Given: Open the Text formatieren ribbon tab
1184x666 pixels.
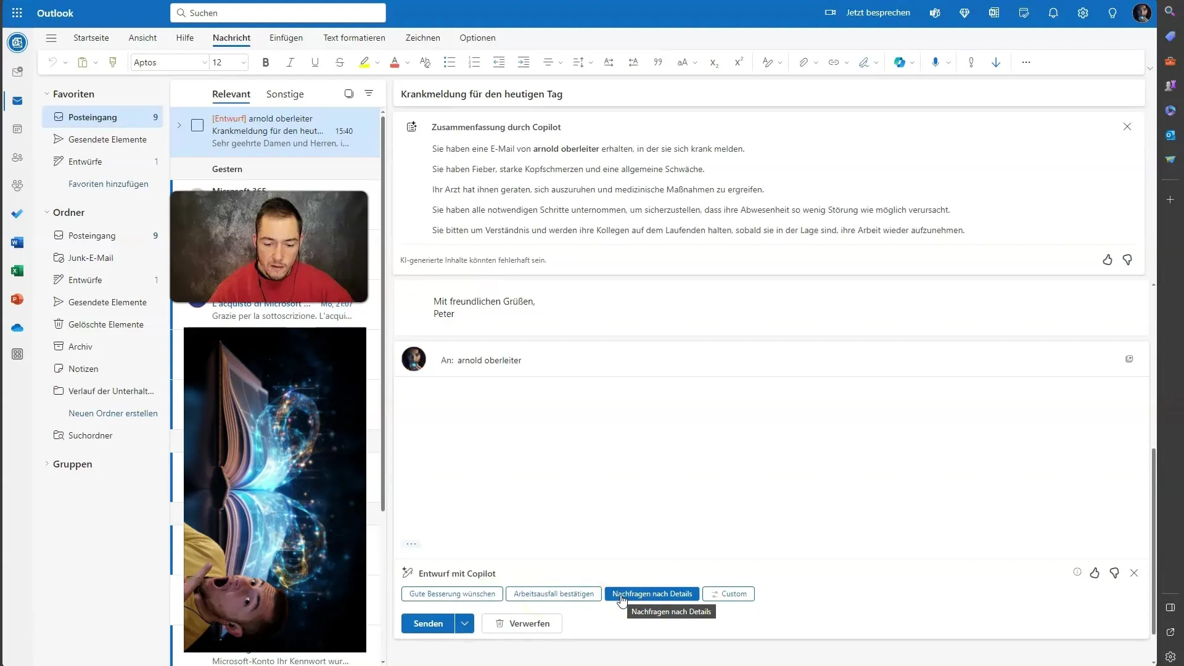Looking at the screenshot, I should 355,38.
